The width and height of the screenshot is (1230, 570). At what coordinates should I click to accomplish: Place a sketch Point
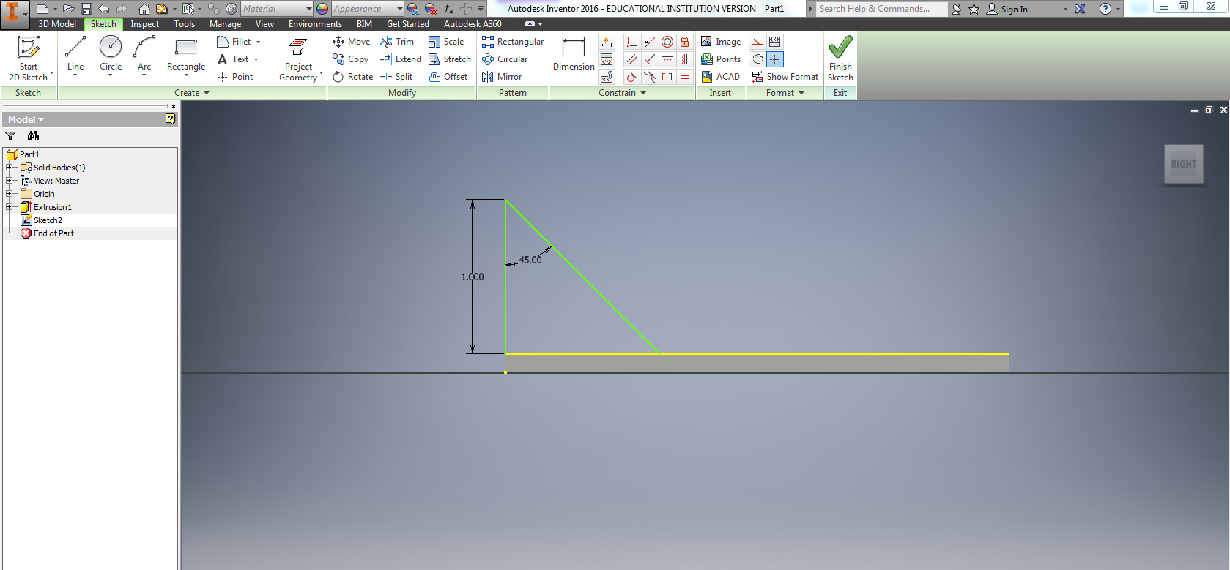tap(235, 77)
